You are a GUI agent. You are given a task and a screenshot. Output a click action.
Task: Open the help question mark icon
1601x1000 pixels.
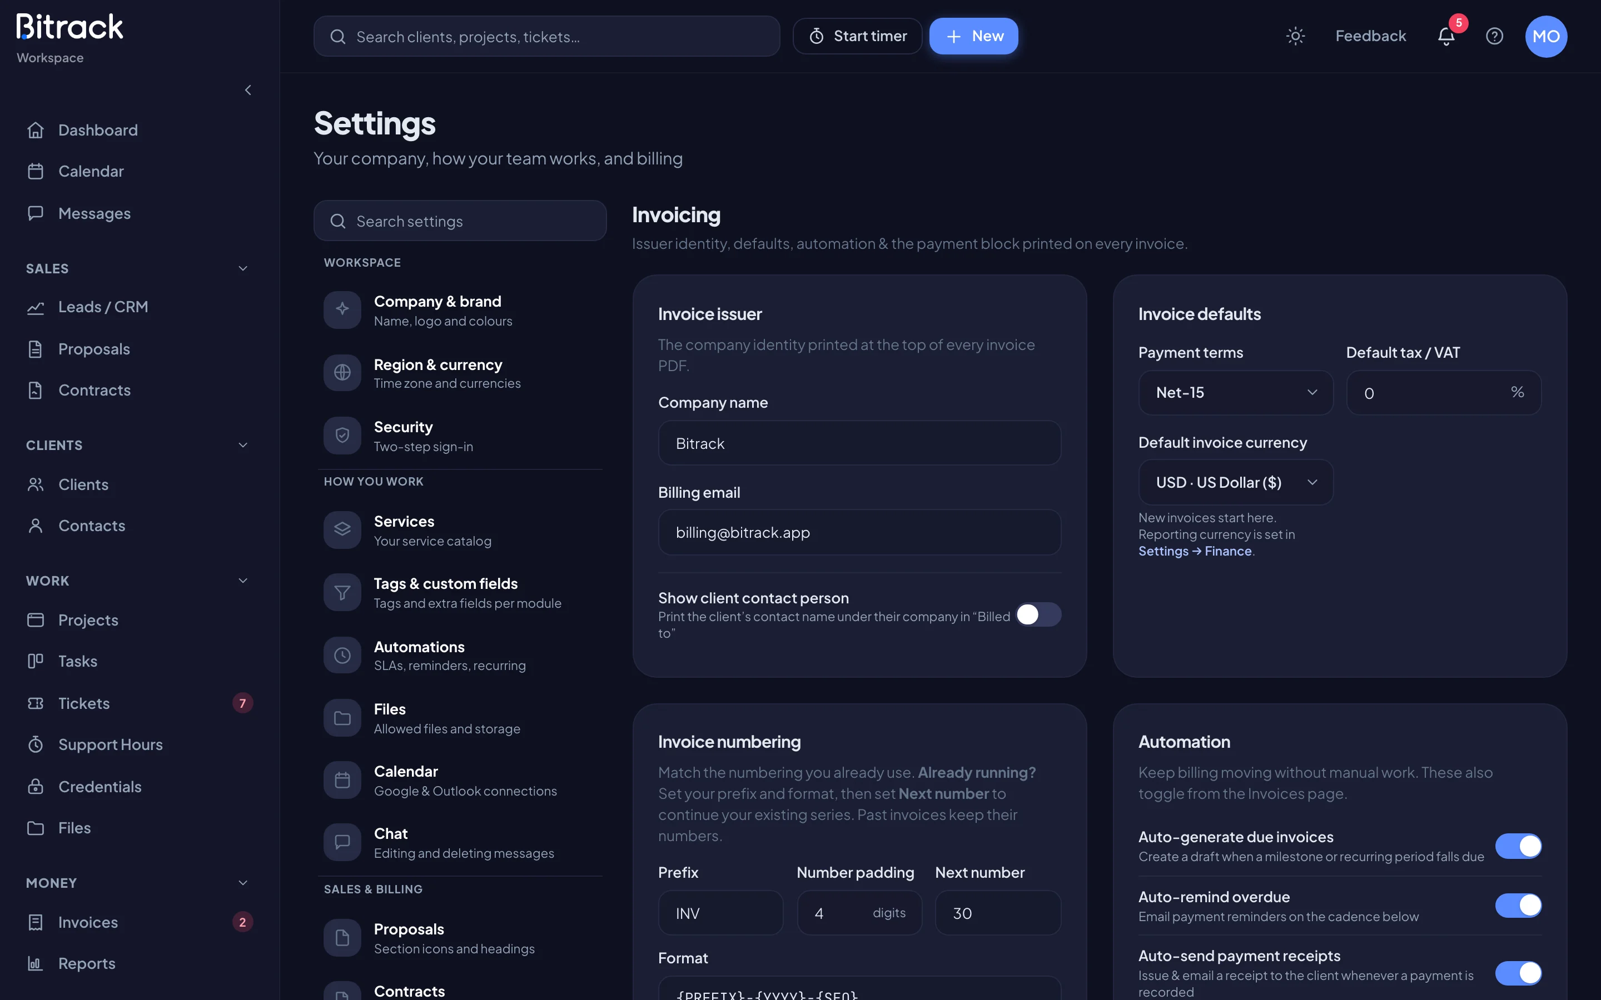point(1494,36)
